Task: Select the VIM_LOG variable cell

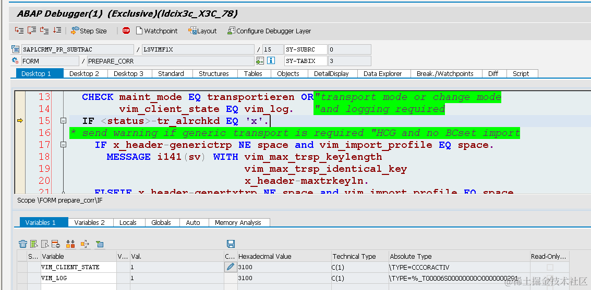Action: (x=78, y=279)
